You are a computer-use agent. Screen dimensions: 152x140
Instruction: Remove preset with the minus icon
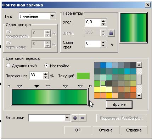[x=83, y=118]
